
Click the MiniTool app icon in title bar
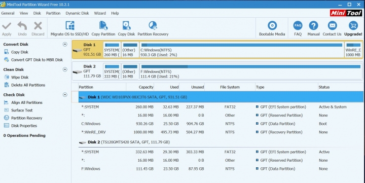click(3, 5)
